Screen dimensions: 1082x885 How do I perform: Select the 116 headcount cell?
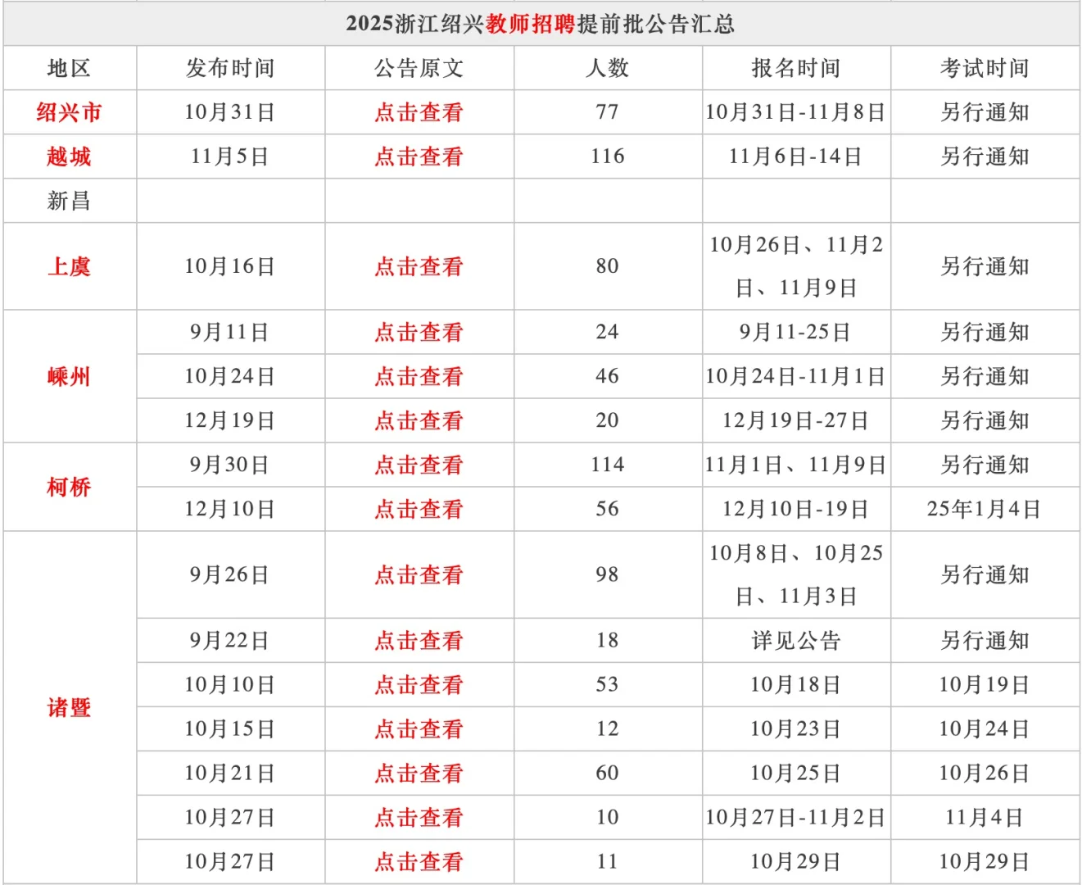[608, 157]
